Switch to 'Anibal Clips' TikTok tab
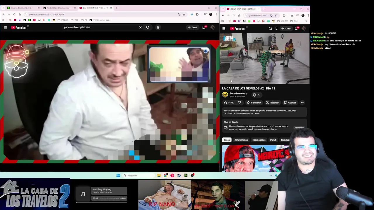 (59, 8)
